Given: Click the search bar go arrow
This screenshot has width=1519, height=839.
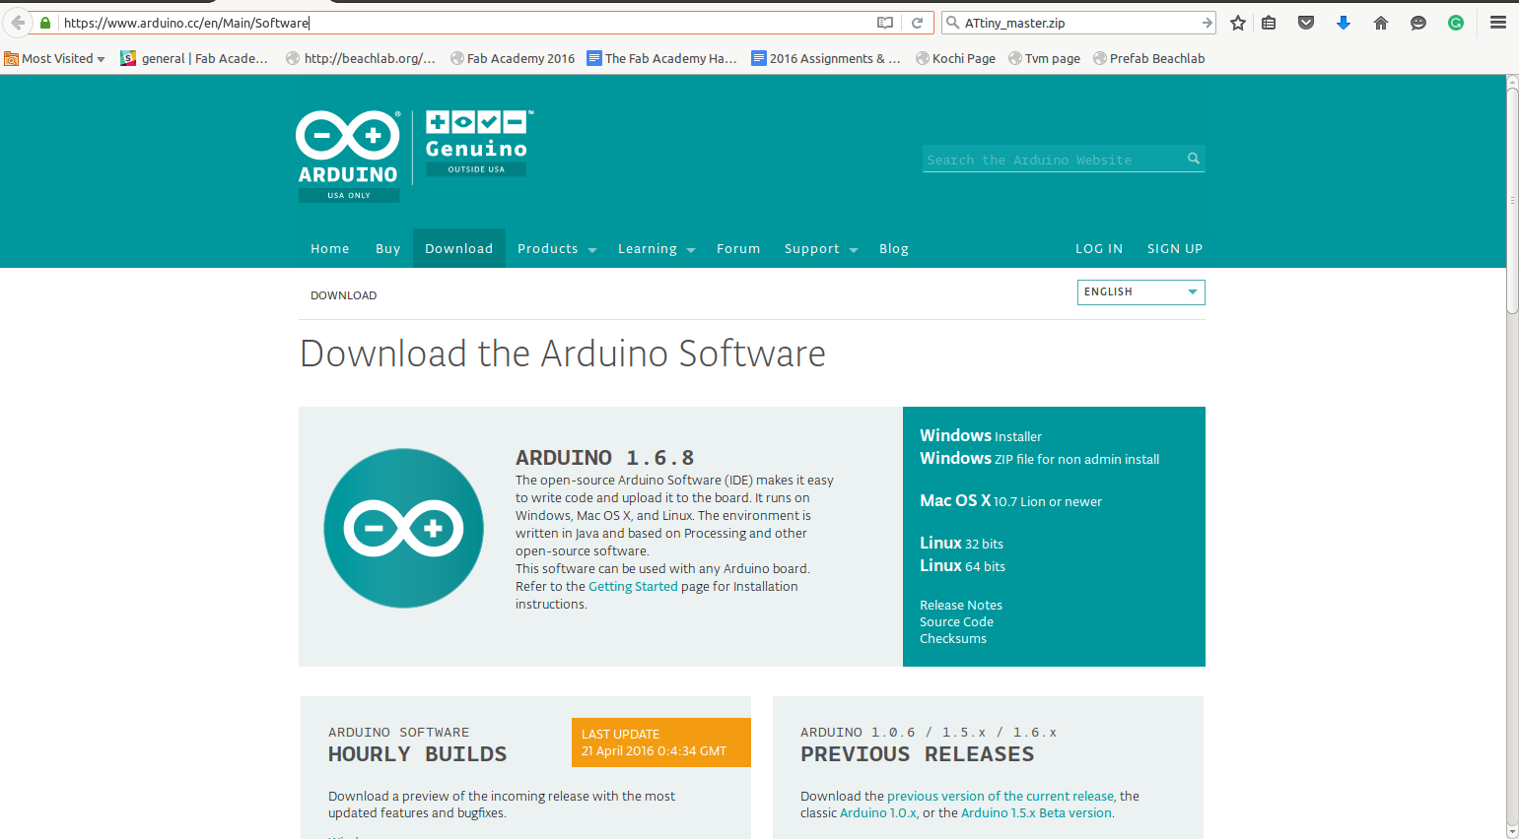Looking at the screenshot, I should 1207,23.
